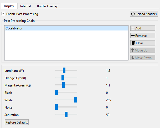Click the Black slider handle
The image size is (160, 128).
coord(56,92)
